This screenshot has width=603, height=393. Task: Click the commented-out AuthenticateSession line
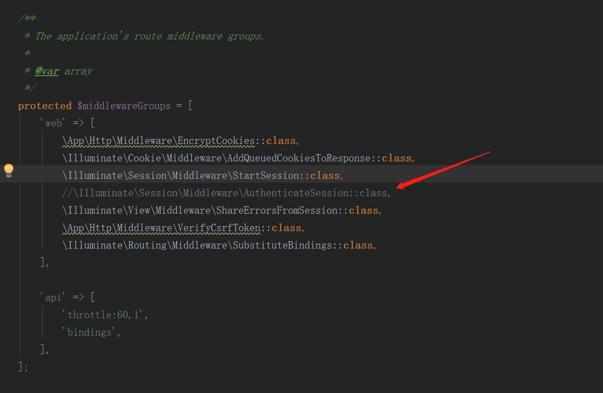(226, 193)
